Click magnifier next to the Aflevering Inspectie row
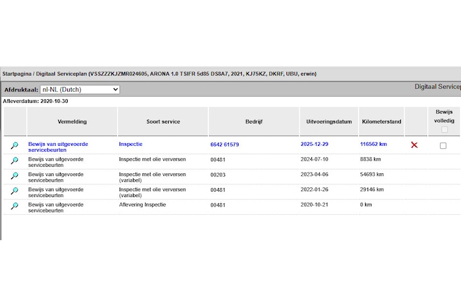The image size is (461, 307). tap(14, 207)
